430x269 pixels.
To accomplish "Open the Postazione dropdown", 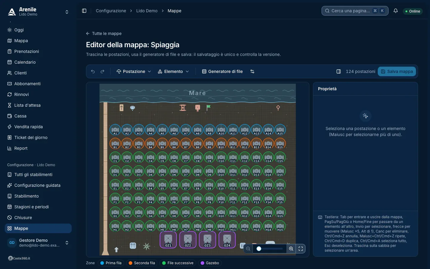I will (134, 71).
